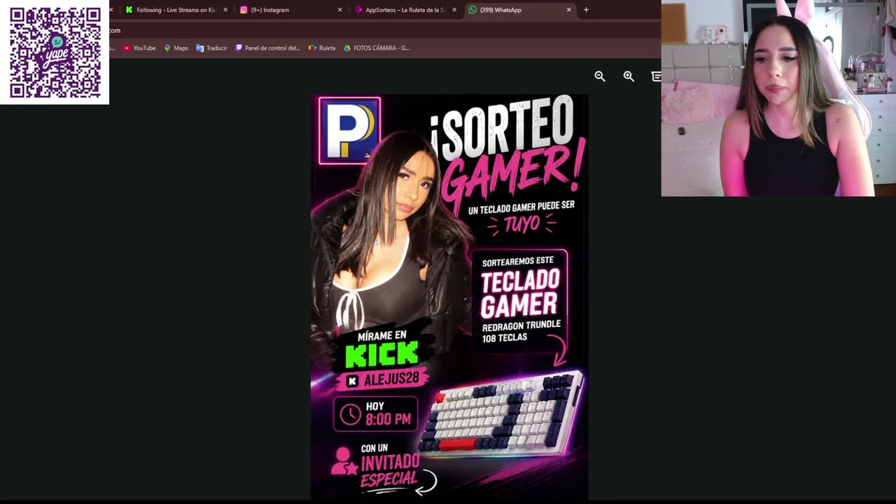This screenshot has width=896, height=504.
Task: Open a new browser tab
Action: click(x=586, y=10)
